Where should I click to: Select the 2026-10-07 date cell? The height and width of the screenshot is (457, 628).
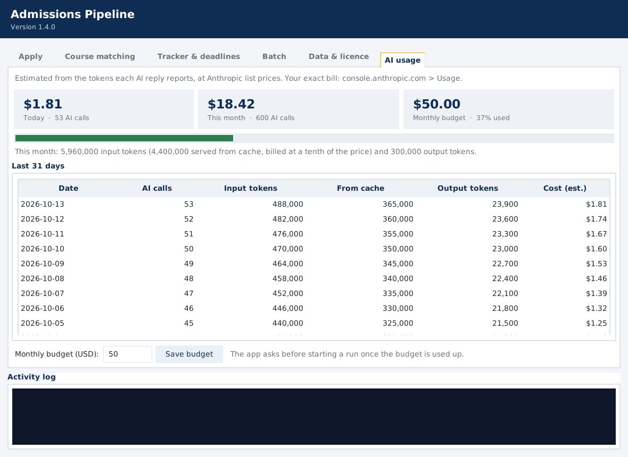click(43, 293)
